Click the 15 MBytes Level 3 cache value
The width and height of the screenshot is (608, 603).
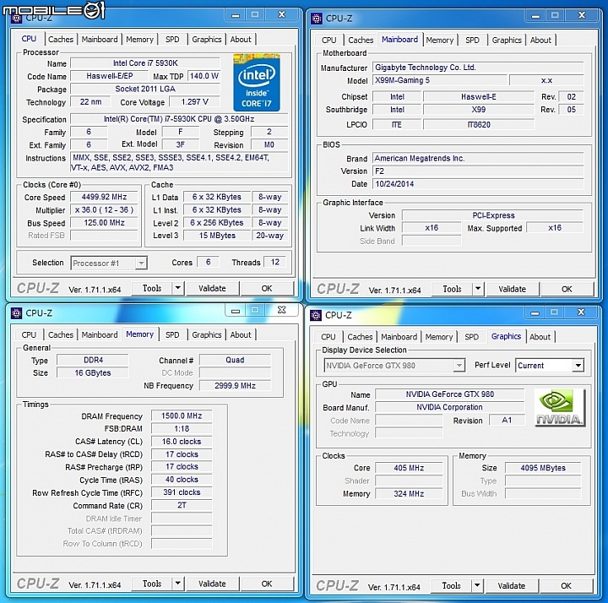tap(217, 236)
